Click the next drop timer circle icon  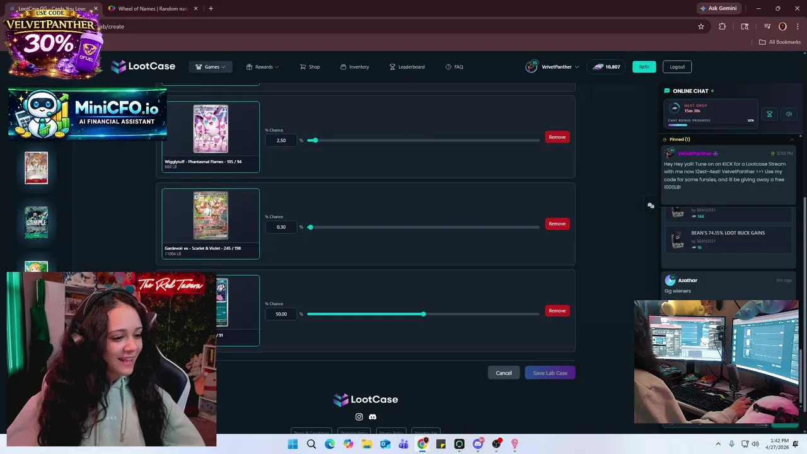675,108
